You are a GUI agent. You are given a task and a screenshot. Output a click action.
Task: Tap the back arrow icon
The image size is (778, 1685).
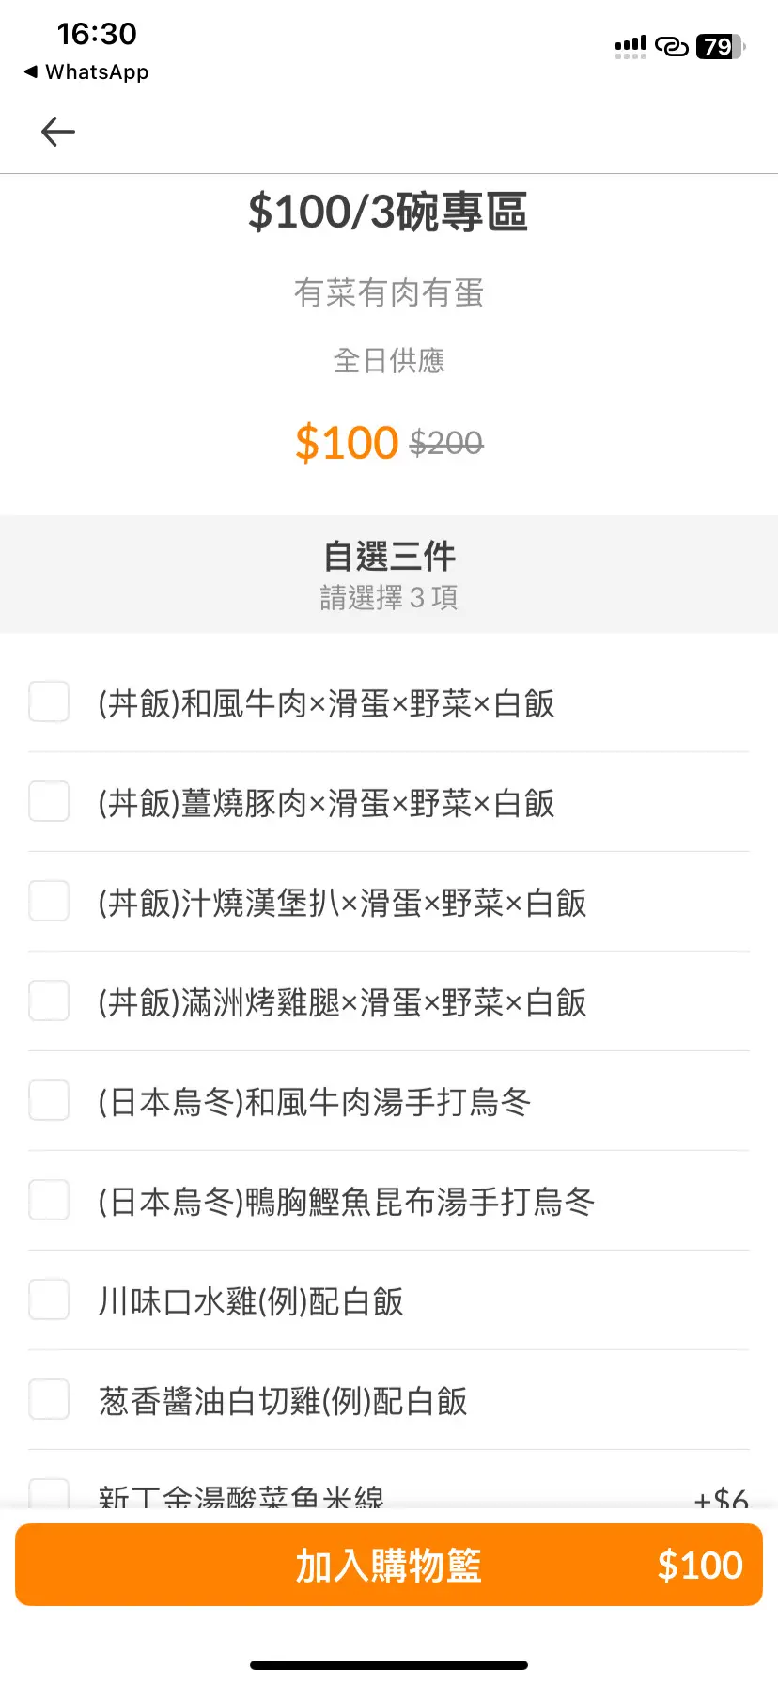pos(58,132)
